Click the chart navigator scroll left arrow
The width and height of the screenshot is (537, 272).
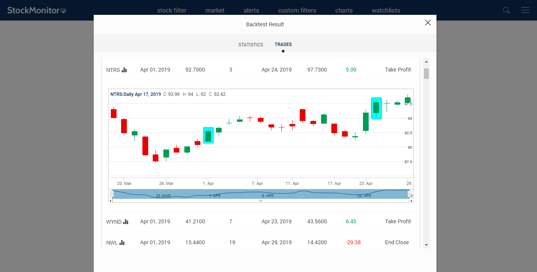click(111, 200)
